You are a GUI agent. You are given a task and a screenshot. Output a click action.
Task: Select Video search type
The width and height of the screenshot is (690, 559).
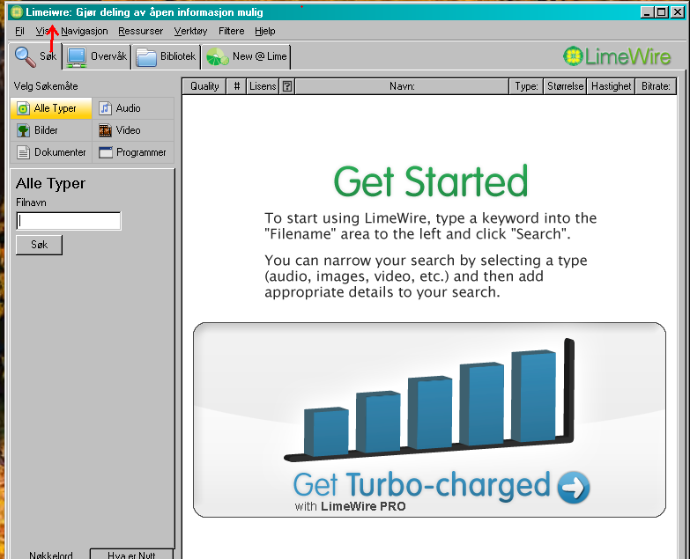click(133, 130)
